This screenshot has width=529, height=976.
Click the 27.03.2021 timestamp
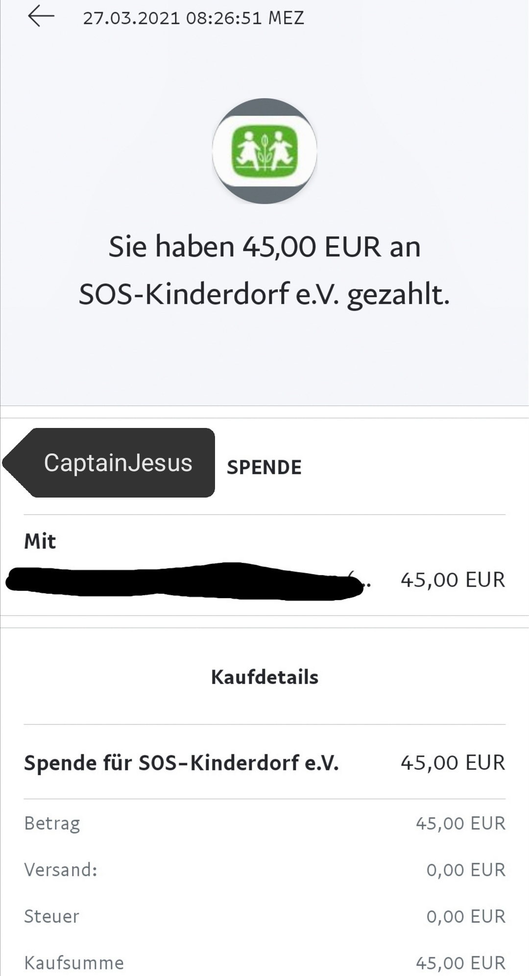click(x=193, y=18)
